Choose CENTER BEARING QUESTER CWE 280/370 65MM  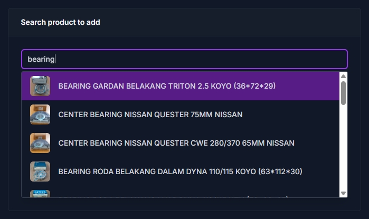click(x=181, y=143)
